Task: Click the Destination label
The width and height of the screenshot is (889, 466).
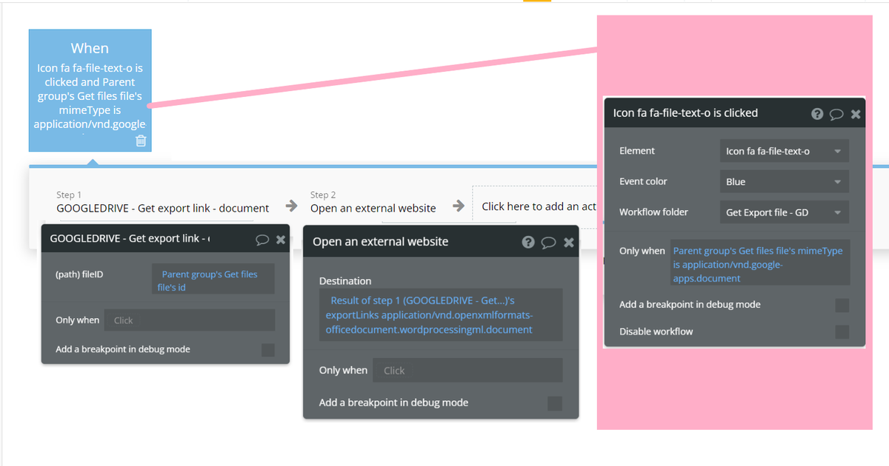Action: (345, 281)
